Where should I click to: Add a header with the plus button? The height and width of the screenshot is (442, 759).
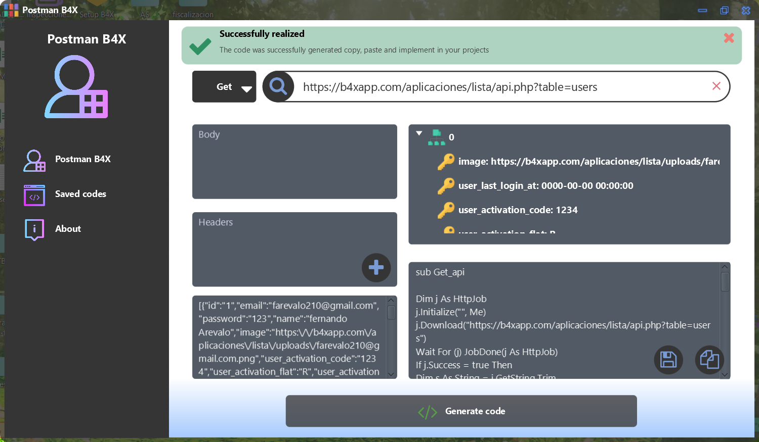(x=376, y=268)
